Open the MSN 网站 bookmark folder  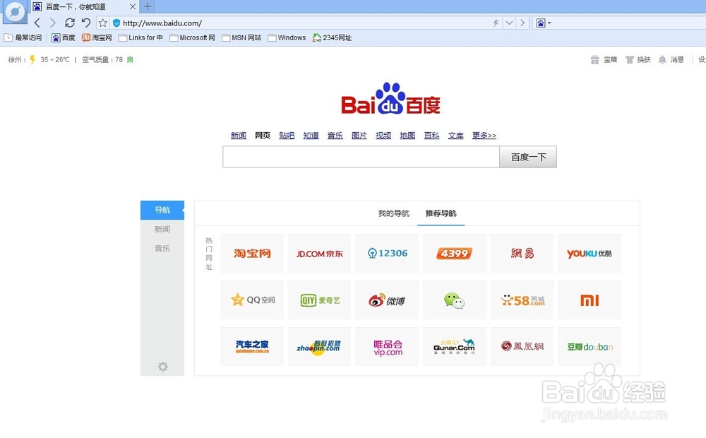(x=241, y=38)
